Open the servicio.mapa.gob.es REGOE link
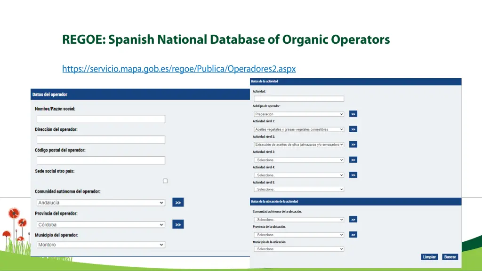The image size is (482, 271). coord(179,69)
